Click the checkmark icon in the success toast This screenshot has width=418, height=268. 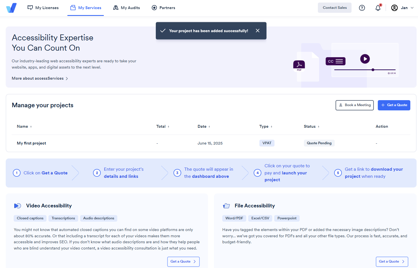[x=163, y=31]
